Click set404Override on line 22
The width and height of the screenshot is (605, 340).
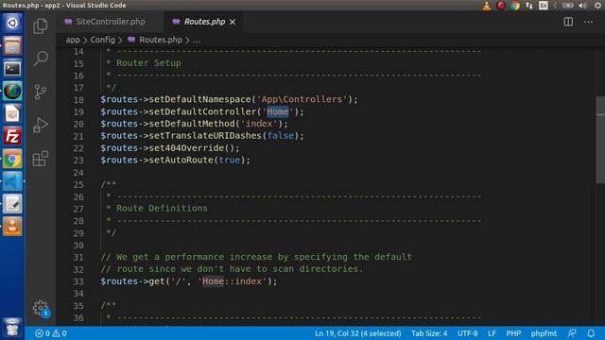click(x=186, y=148)
